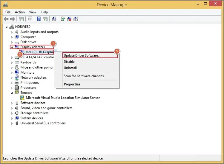This screenshot has height=164, width=224.
Task: Select Microsoft Visual Studio Location Simulator Sensor
Action: pos(63,98)
